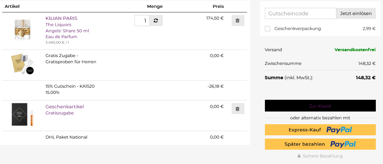Follow The Liquors collection link

(x=58, y=24)
